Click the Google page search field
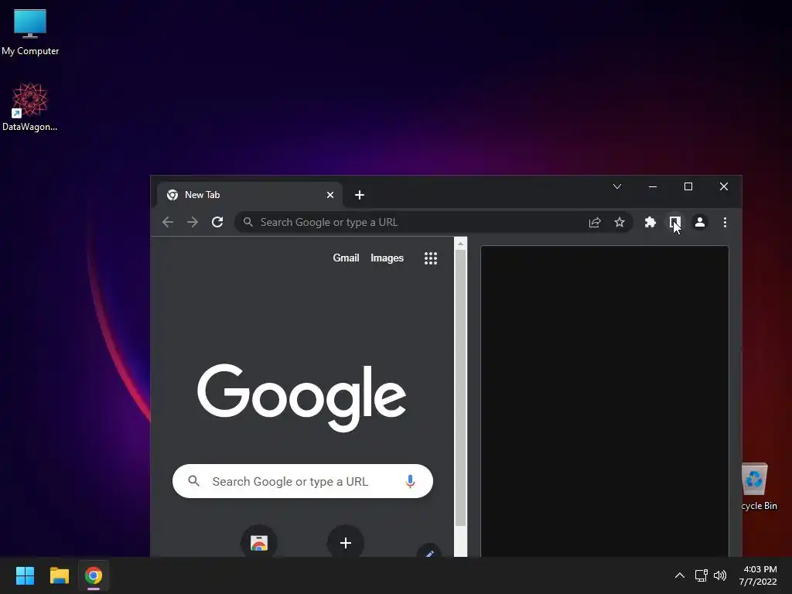The image size is (792, 594). click(302, 481)
